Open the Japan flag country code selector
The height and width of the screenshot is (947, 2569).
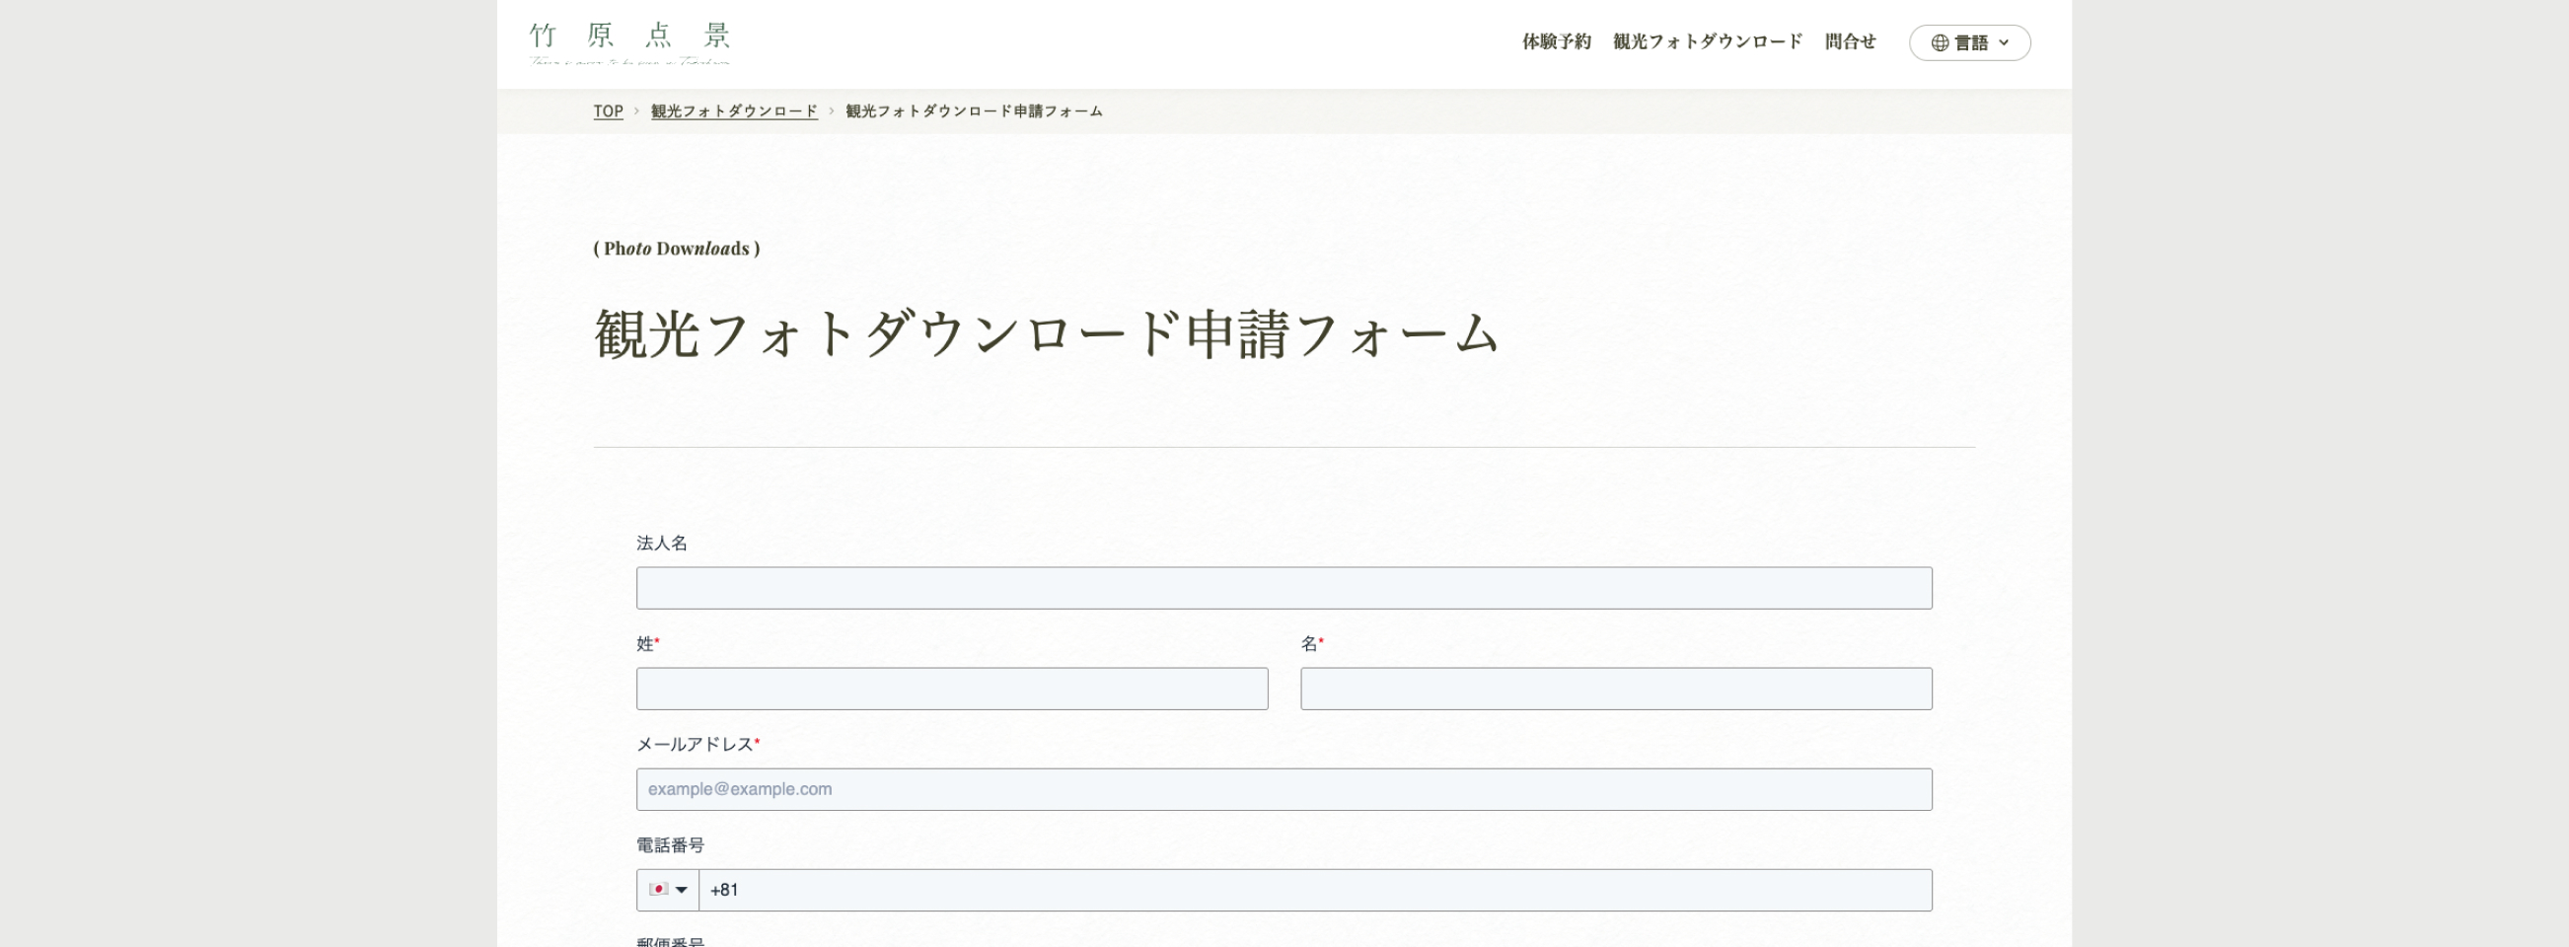(667, 890)
